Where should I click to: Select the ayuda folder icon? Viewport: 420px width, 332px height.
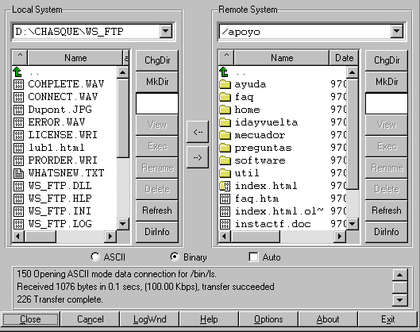pos(225,84)
